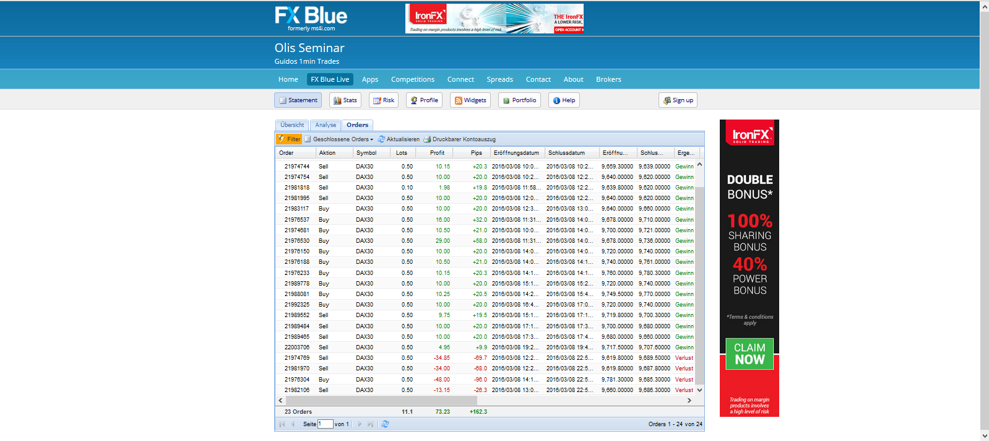Click the Druckbarer Kontoauszug printer icon
The width and height of the screenshot is (989, 441).
pyautogui.click(x=427, y=139)
